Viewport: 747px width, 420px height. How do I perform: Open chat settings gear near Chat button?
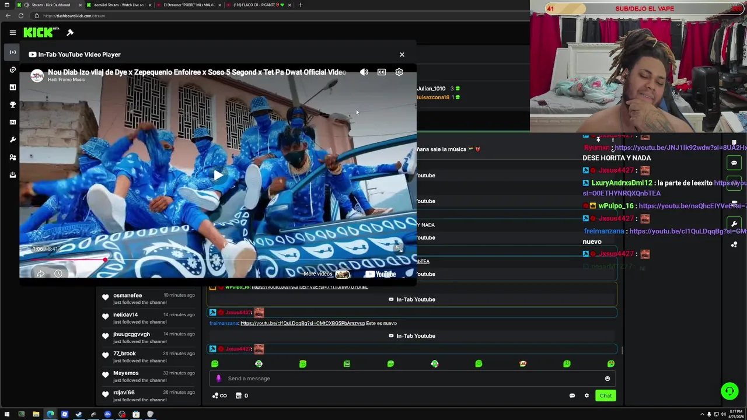[x=587, y=395]
